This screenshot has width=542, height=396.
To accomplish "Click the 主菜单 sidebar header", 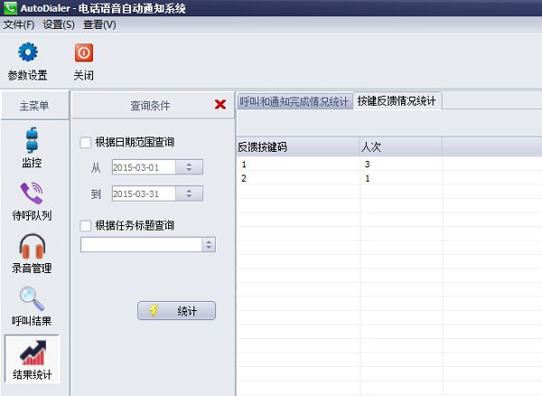I will pyautogui.click(x=34, y=105).
